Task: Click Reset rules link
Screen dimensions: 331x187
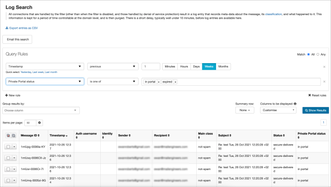Action: (x=319, y=95)
